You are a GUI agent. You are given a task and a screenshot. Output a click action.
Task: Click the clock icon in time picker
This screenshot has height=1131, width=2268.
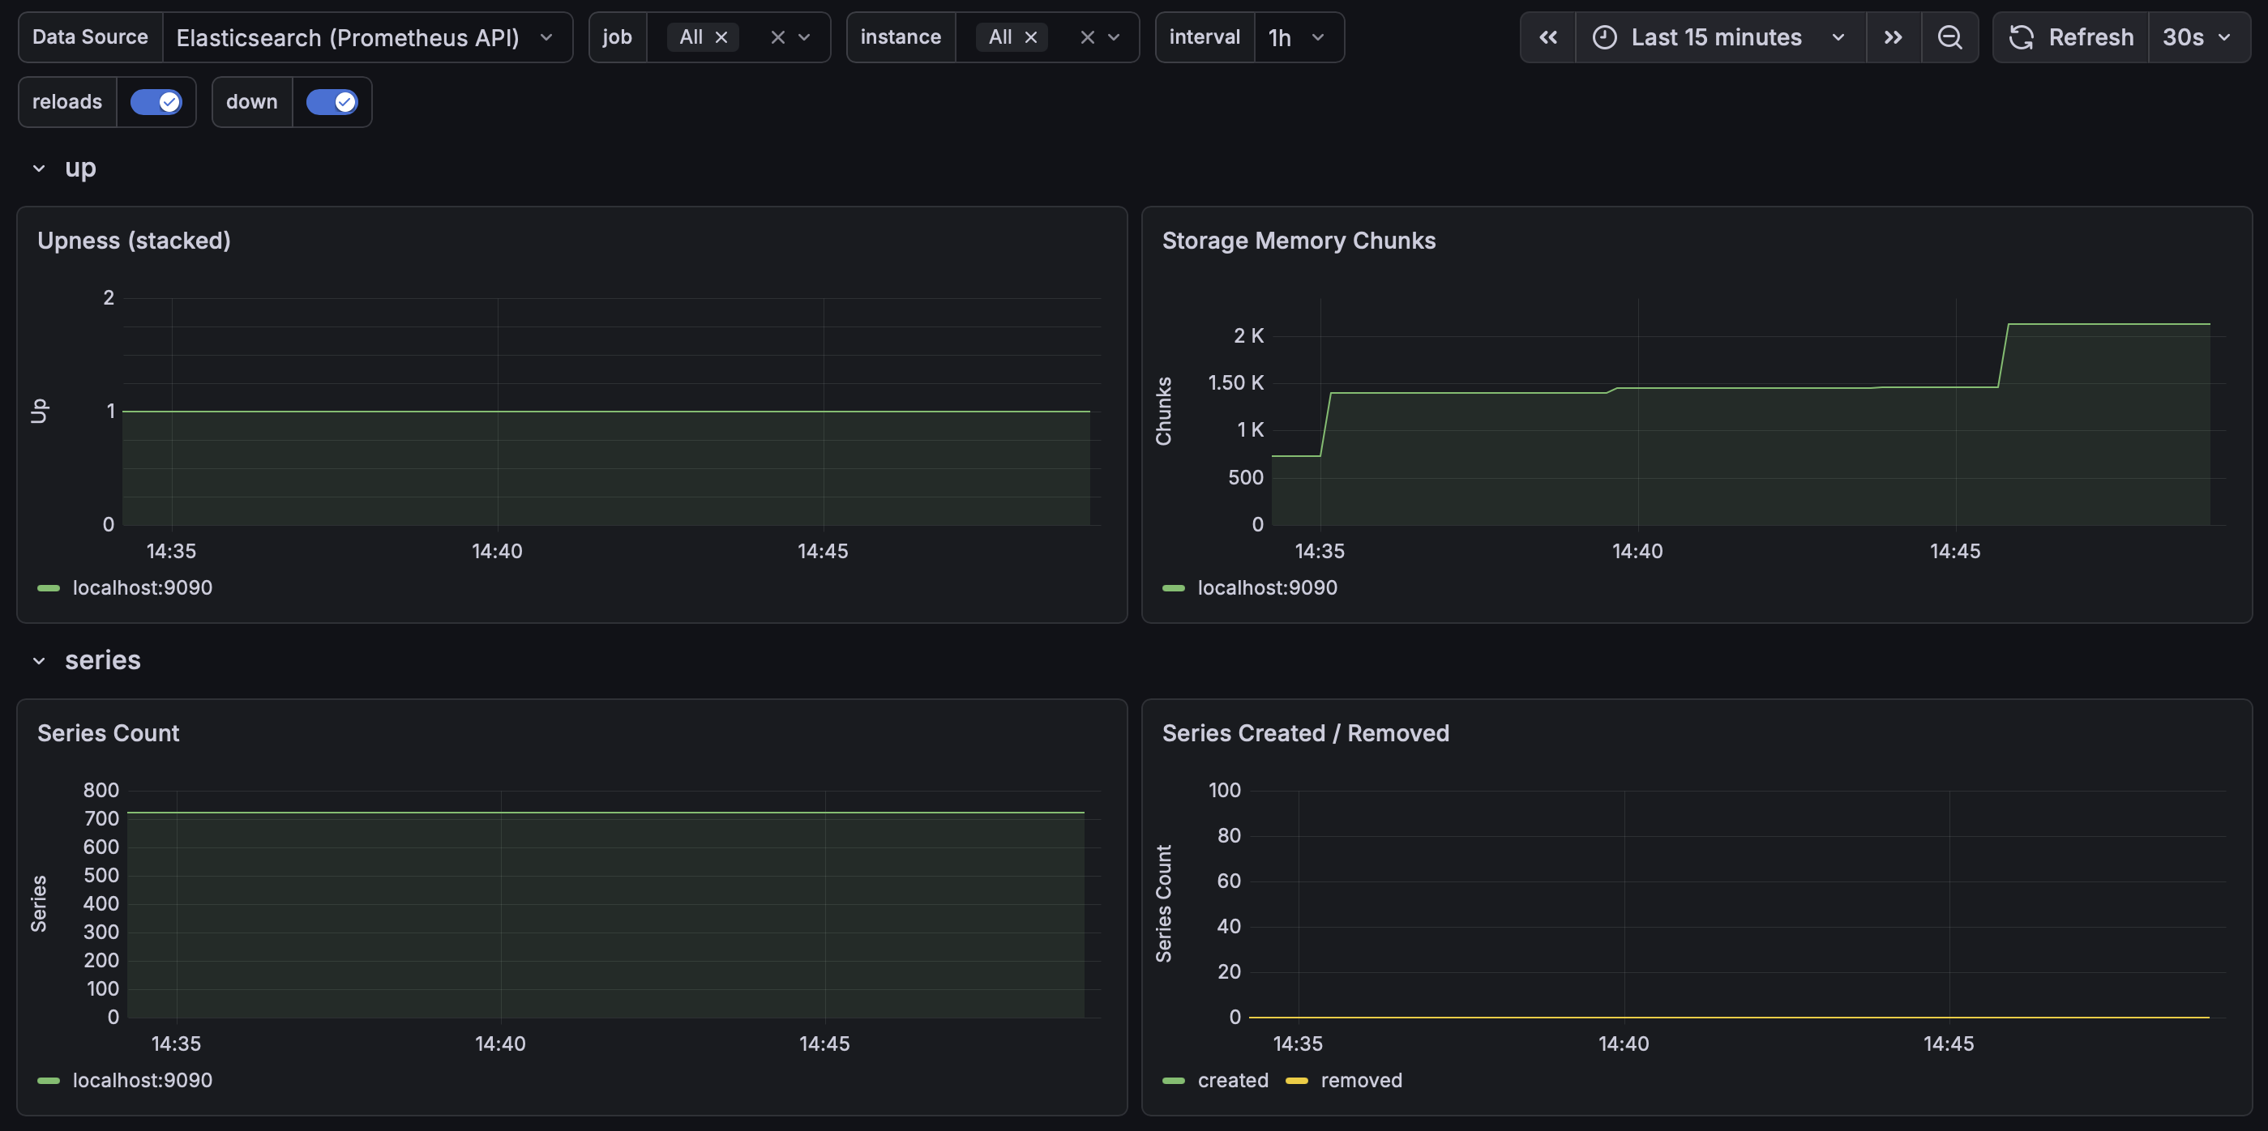(1605, 37)
